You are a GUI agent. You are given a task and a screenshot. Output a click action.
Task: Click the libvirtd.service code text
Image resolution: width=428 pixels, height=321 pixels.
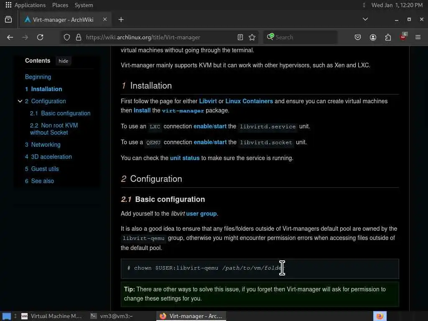267,127
